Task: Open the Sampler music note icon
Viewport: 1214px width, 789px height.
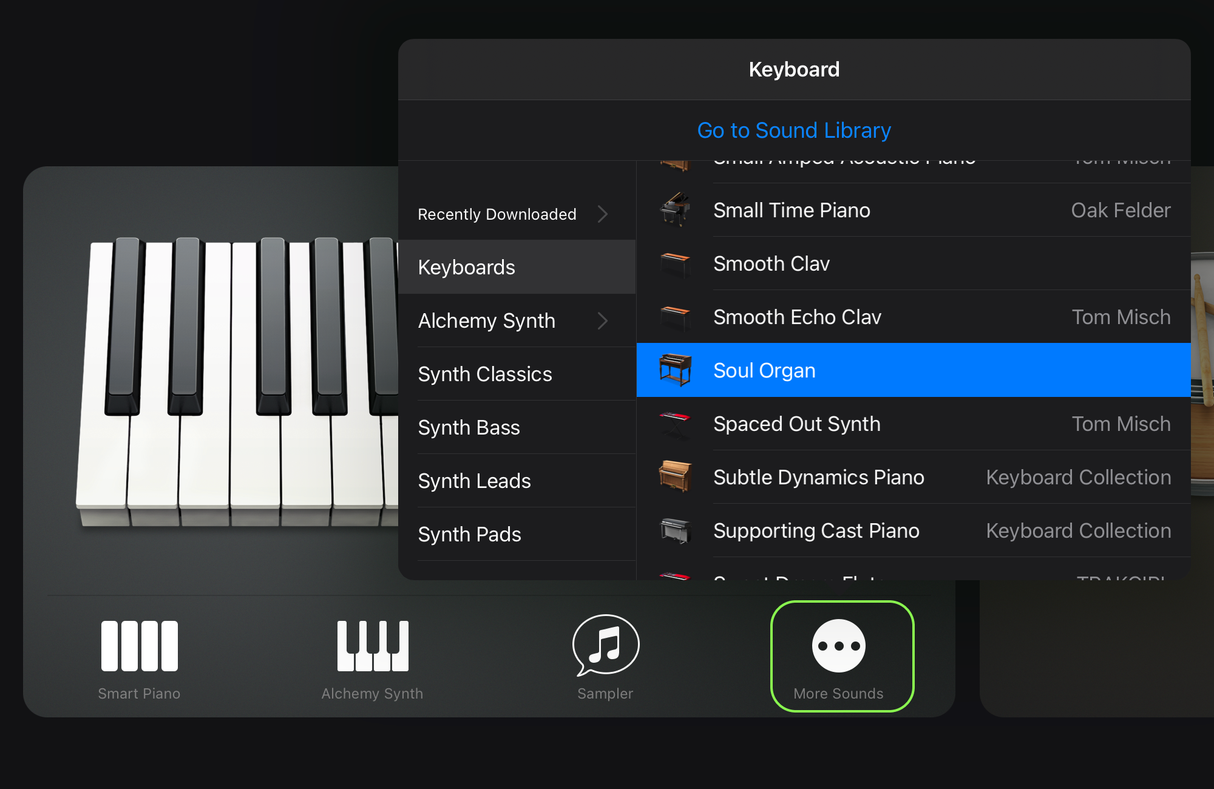Action: (x=606, y=645)
